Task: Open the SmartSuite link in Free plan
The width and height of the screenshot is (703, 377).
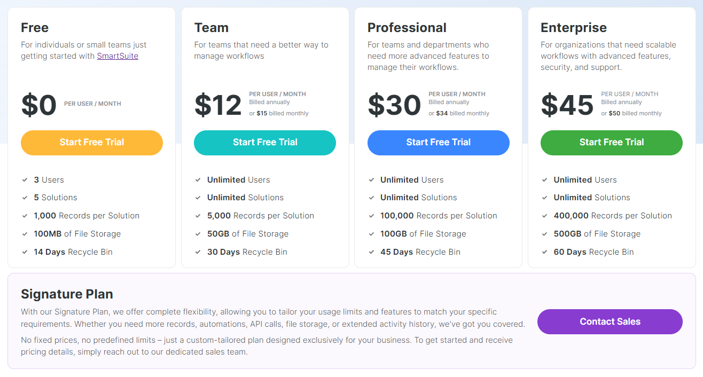Action: click(x=118, y=56)
